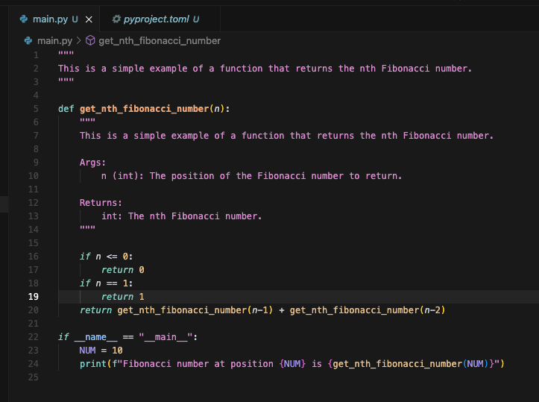Click the Python file icon in breadcrumb

(28, 40)
